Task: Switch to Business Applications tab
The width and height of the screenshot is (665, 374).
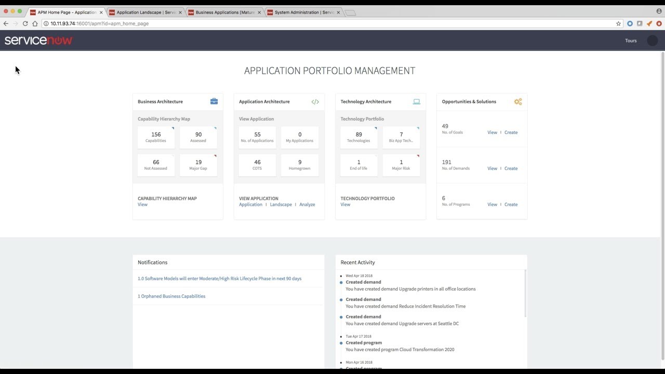Action: click(224, 12)
